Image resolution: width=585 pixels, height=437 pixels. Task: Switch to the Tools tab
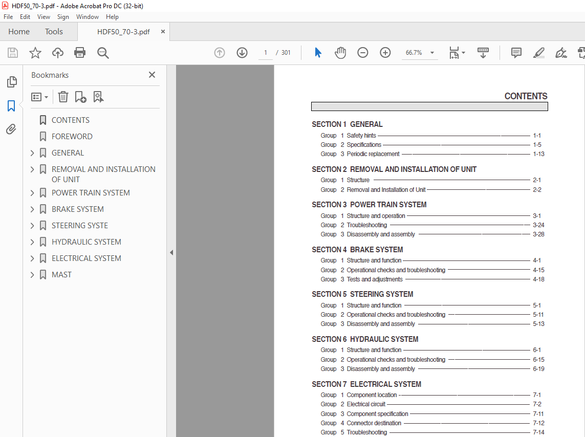click(54, 32)
